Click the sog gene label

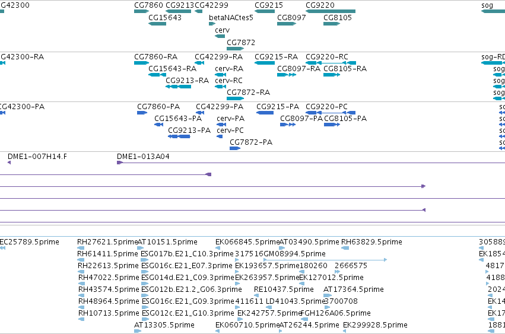pos(487,5)
